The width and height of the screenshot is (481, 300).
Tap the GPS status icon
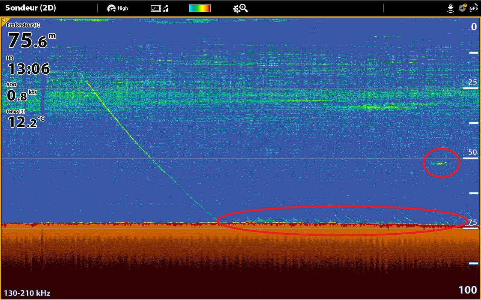click(x=475, y=7)
